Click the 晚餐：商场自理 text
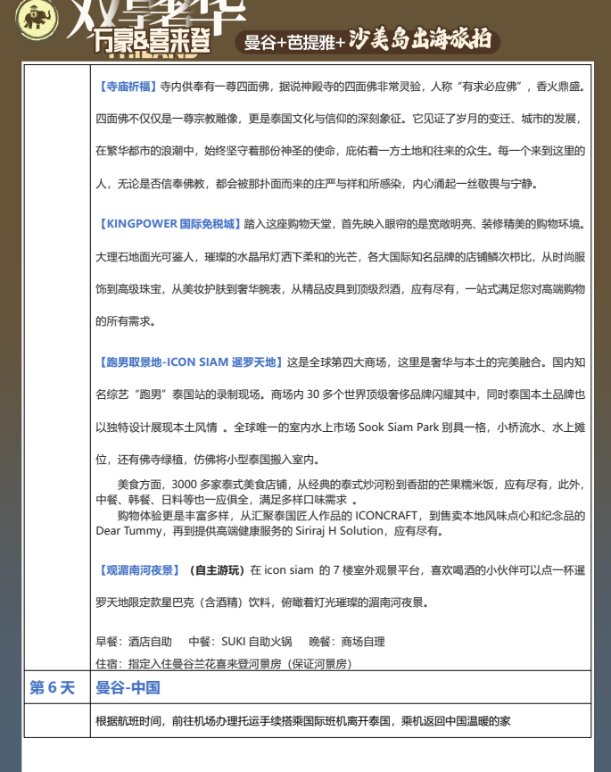 click(x=347, y=642)
